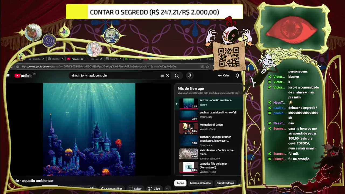Click the QR code on the overlay
This screenshot has width=345, height=194.
point(229,57)
